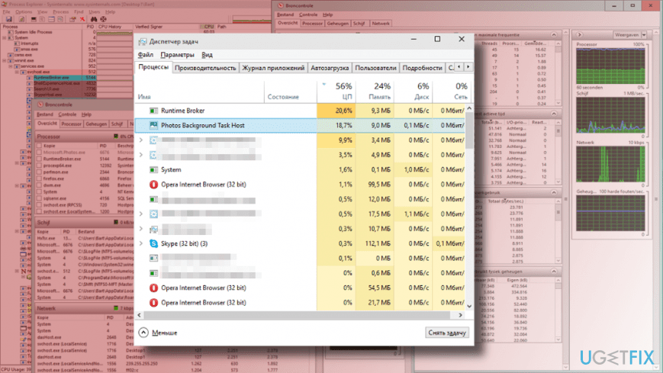The image size is (663, 373).
Task: Click vertical scrollbar thumb in Task Manager
Action: click(469, 130)
